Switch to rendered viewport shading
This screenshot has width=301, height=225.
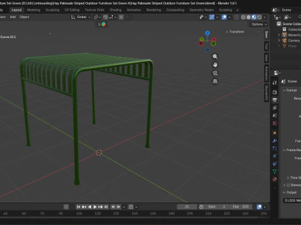[x=260, y=17]
